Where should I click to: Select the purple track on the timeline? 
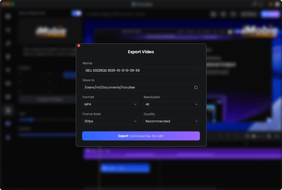[x=182, y=153]
